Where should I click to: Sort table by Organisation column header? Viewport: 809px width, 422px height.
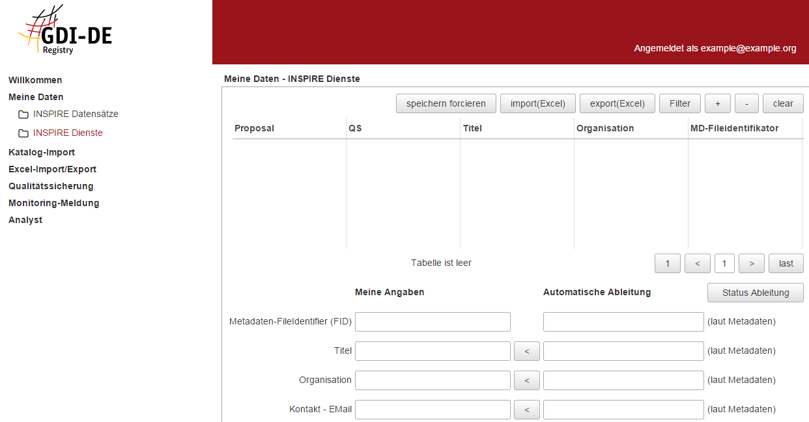click(604, 128)
